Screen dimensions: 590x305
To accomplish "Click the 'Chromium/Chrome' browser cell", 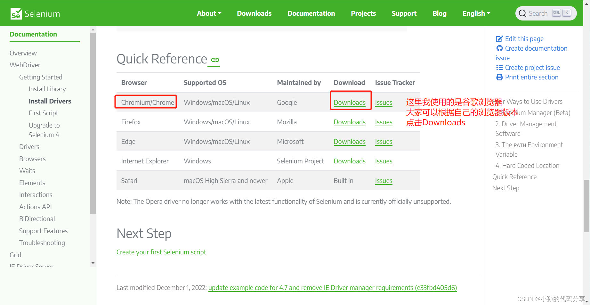I will [148, 103].
